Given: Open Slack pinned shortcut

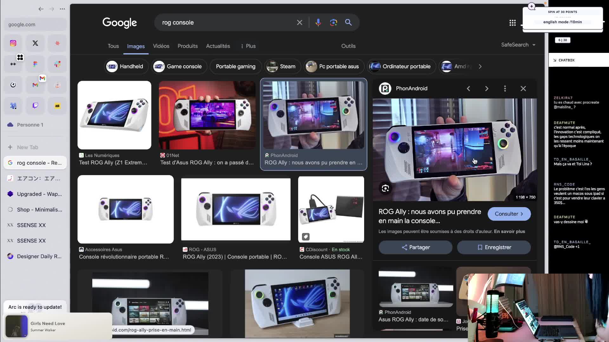Looking at the screenshot, I should point(57,64).
